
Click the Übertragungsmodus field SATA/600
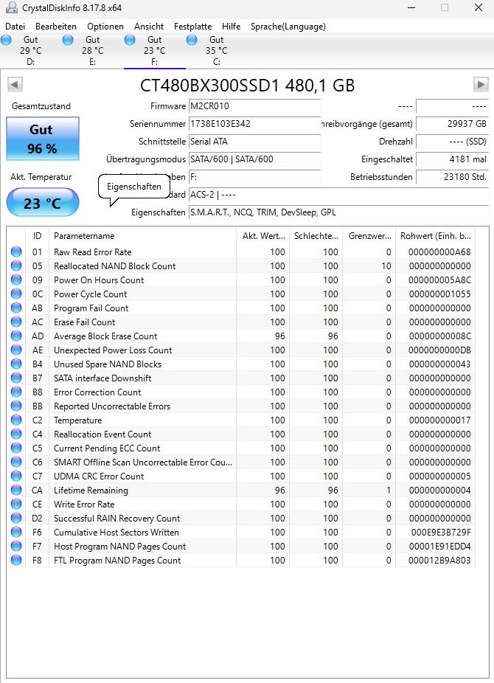tap(254, 159)
